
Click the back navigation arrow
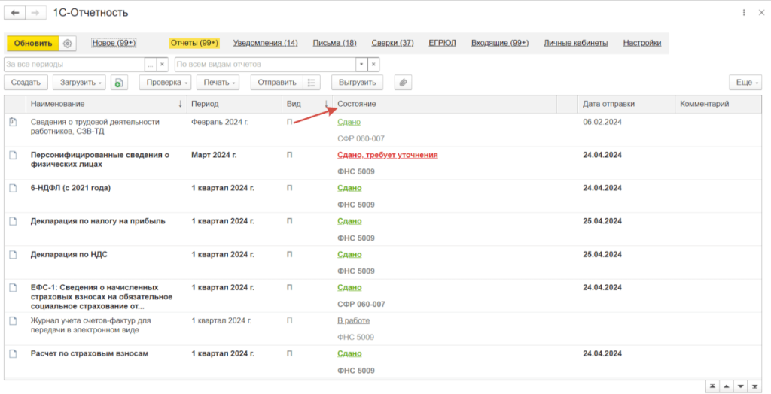coord(15,13)
